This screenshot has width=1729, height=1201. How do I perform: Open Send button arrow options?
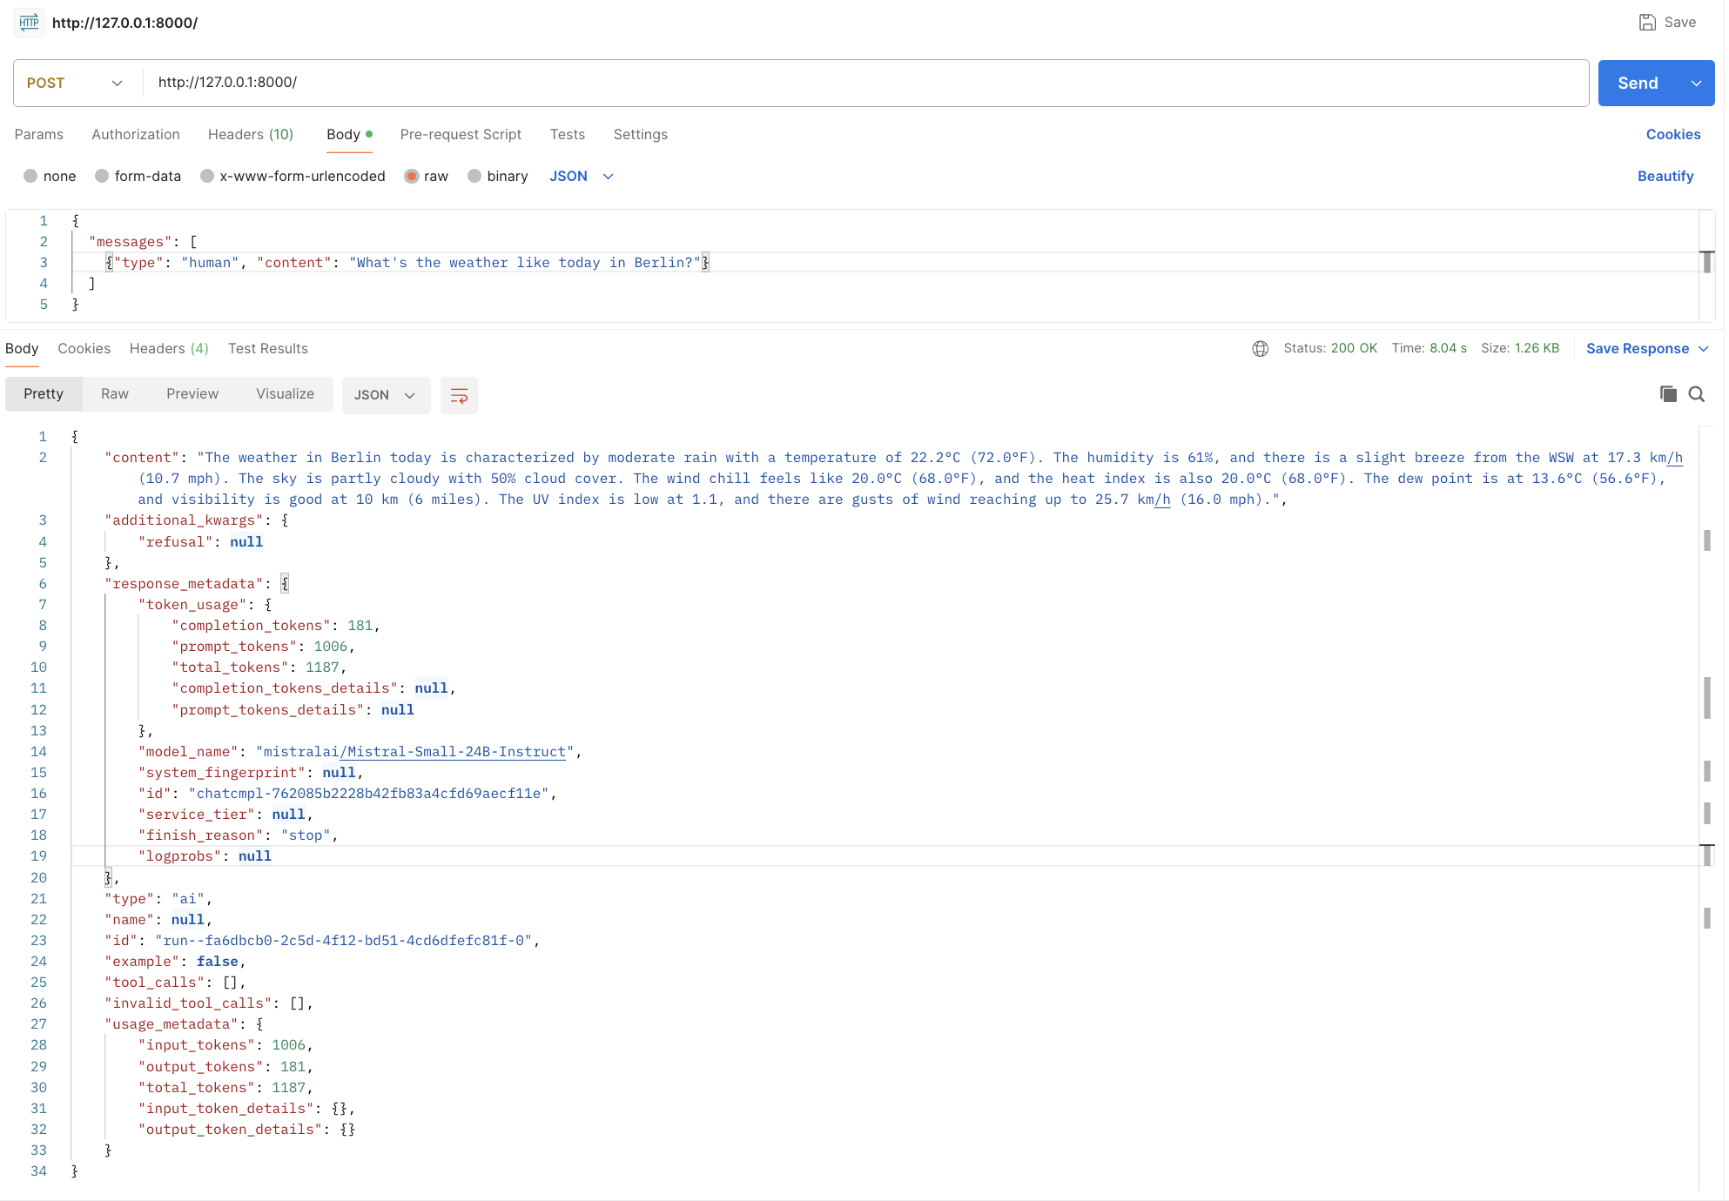tap(1696, 84)
